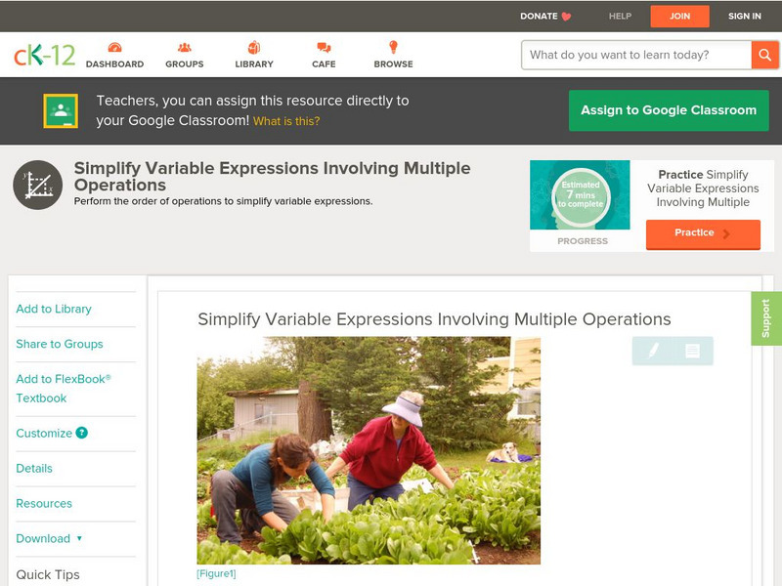Click the Cafe chat bubbles icon
Viewport: 782px width, 586px height.
pos(324,47)
